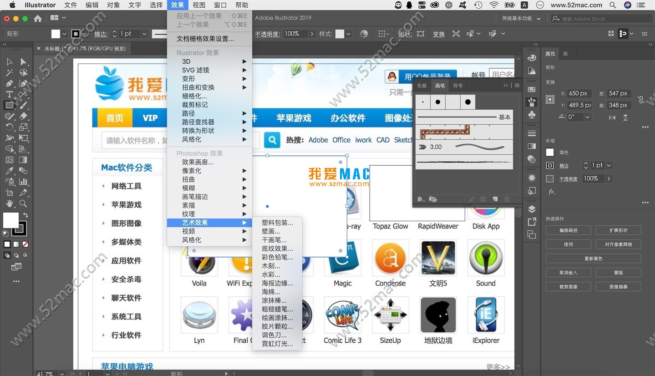Click the fx effects icon in Properties
The width and height of the screenshot is (655, 376).
tap(551, 192)
